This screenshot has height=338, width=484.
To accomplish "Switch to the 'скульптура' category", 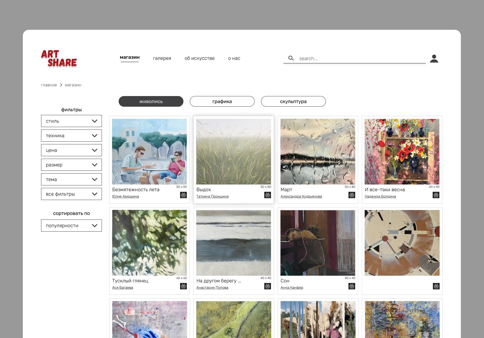I will (x=293, y=102).
